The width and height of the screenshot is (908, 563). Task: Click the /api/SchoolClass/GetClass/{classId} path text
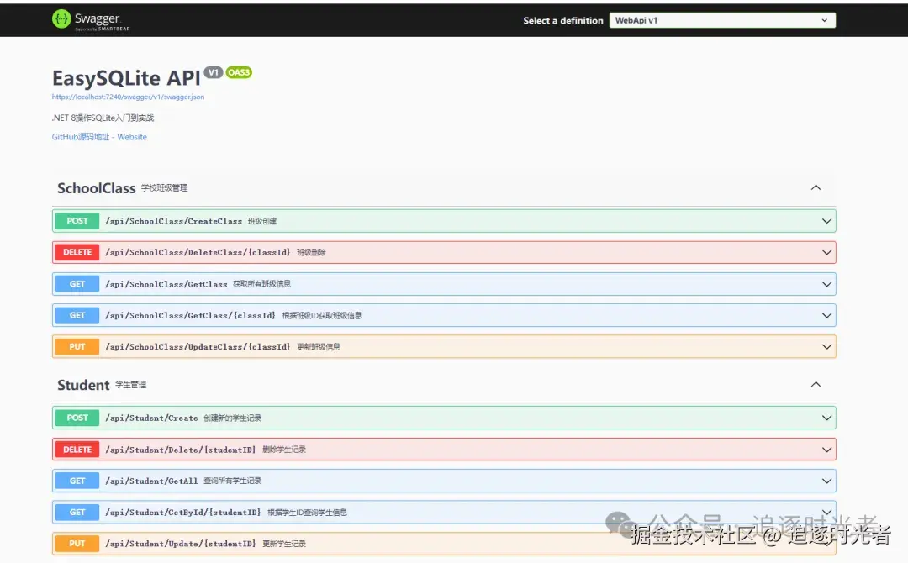click(x=190, y=315)
